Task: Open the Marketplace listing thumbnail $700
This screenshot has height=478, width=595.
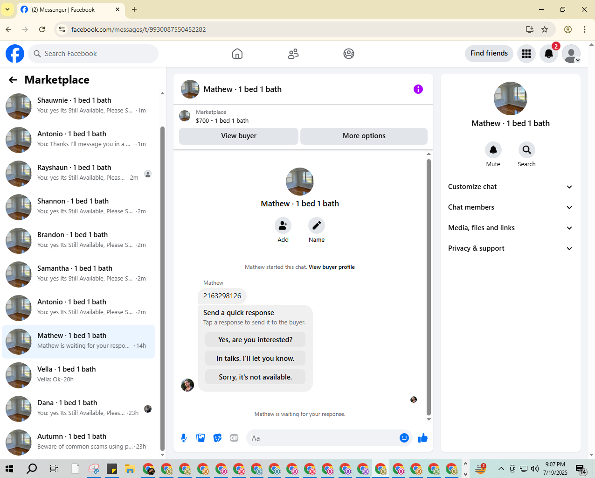Action: 185,116
